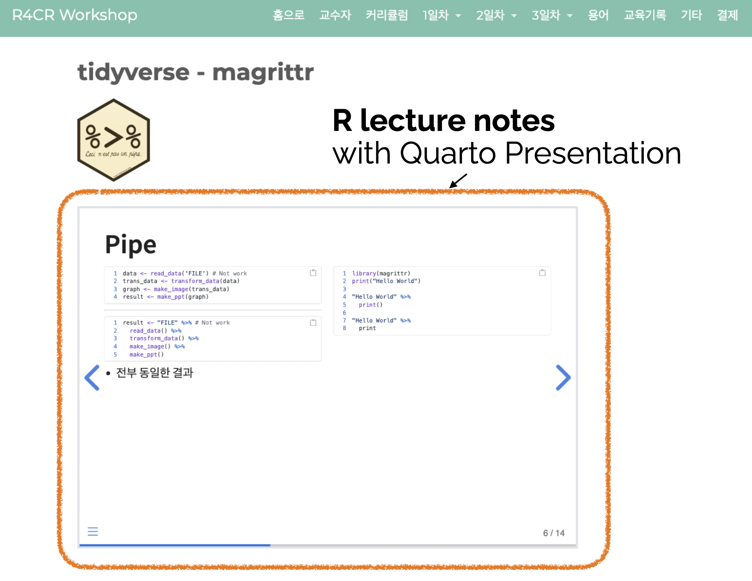This screenshot has width=752, height=581.
Task: Click the previous slide arrow
Action: coord(92,378)
